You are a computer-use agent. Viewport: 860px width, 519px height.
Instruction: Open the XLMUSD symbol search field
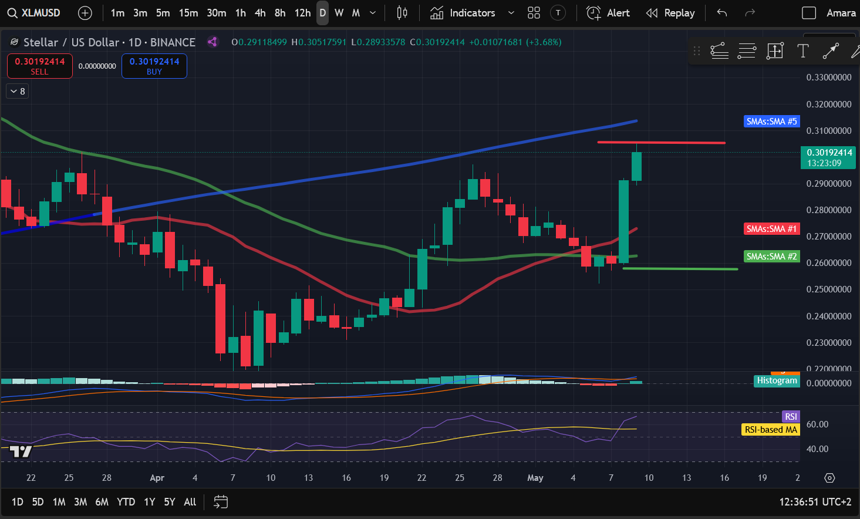tap(34, 13)
